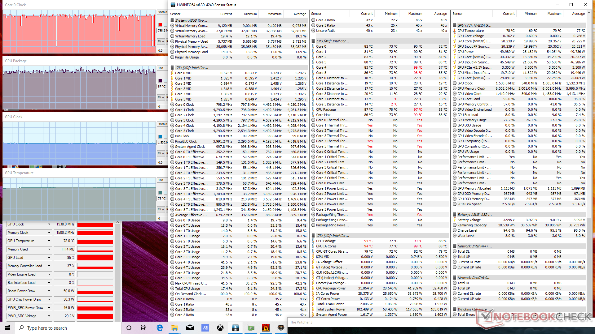The width and height of the screenshot is (595, 334).
Task: Click the taskbar search box
Action: [68, 328]
